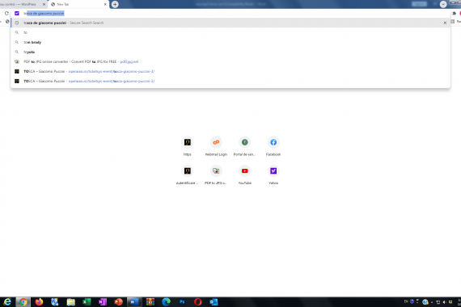The width and height of the screenshot is (461, 307).
Task: Open Photoshop from the taskbar
Action: pos(182,301)
